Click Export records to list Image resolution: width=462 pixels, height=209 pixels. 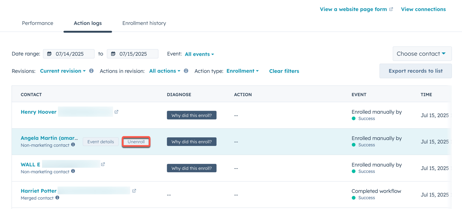415,71
